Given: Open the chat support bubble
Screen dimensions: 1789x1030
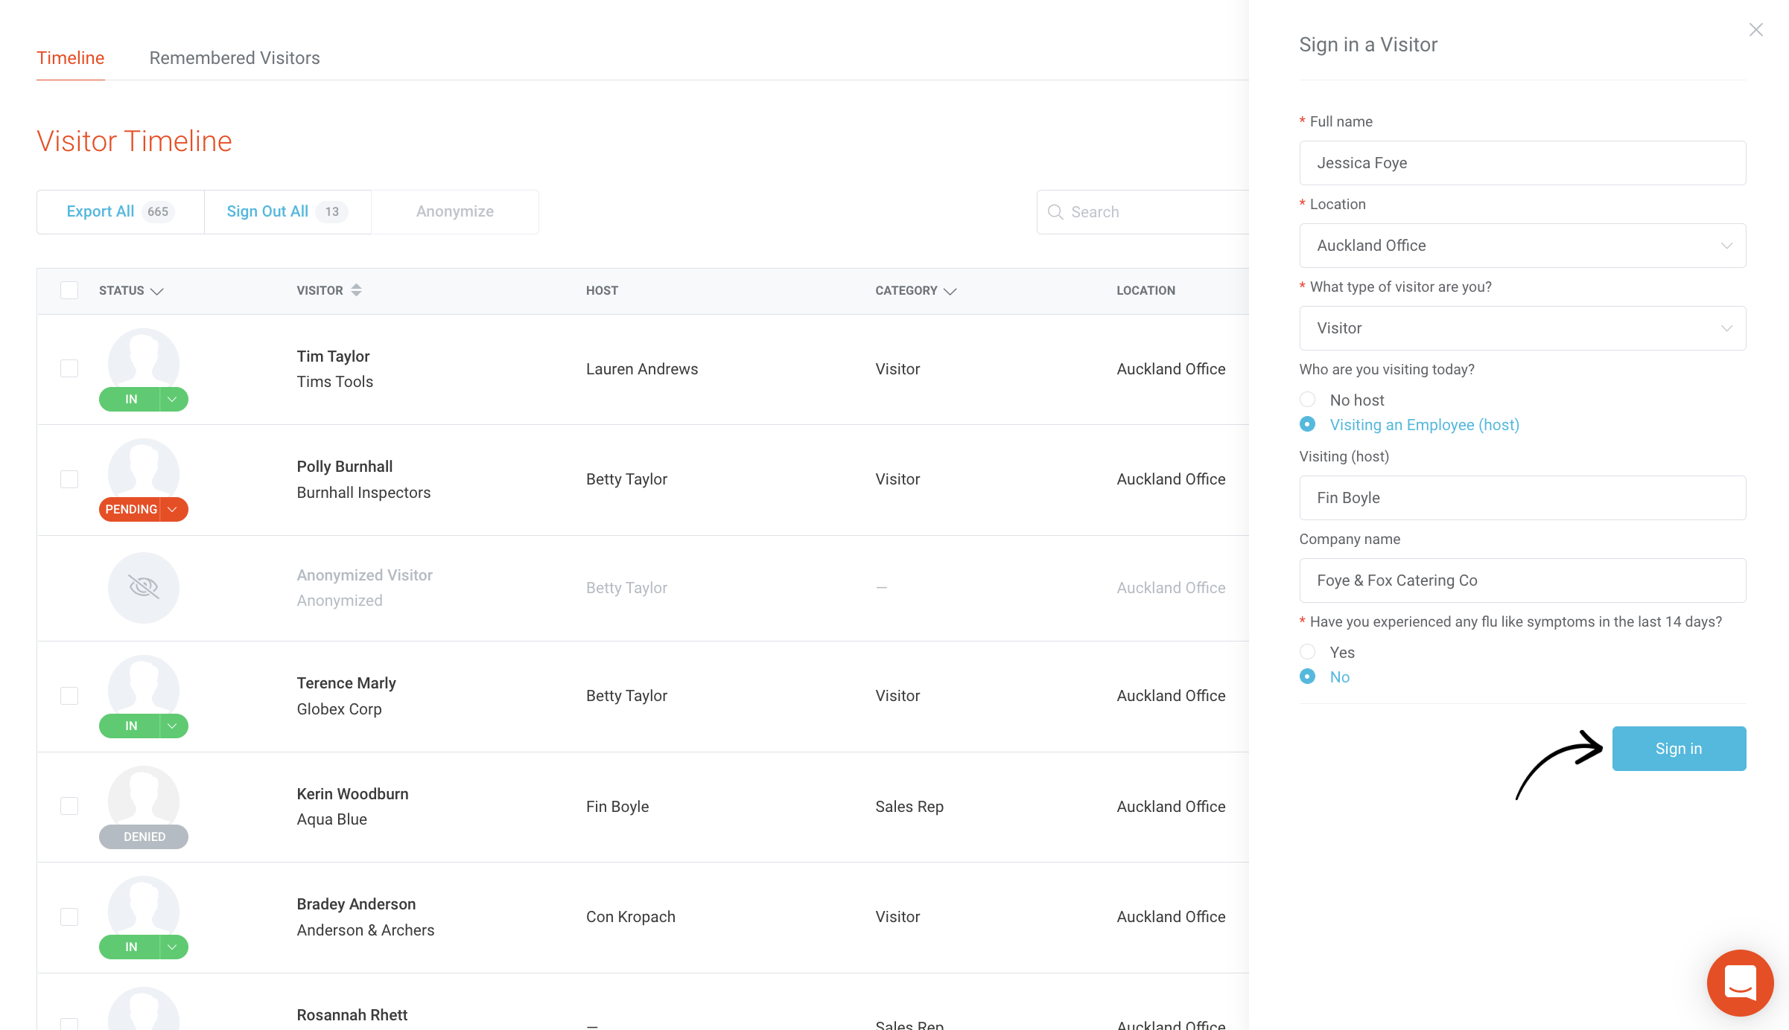Looking at the screenshot, I should tap(1740, 982).
